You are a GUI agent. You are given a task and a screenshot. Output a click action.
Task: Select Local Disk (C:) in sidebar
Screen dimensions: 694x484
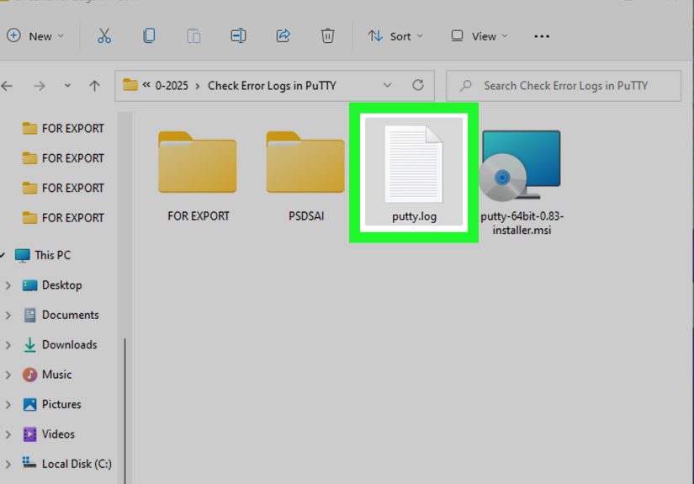coord(66,464)
